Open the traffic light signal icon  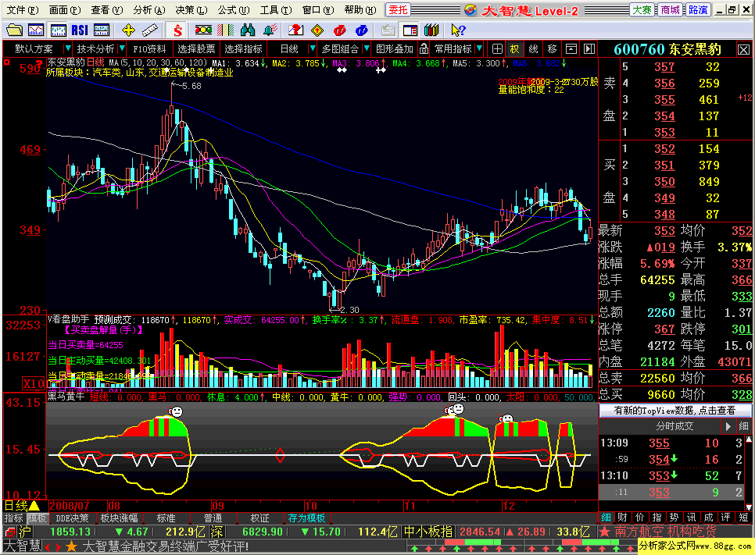click(x=203, y=30)
